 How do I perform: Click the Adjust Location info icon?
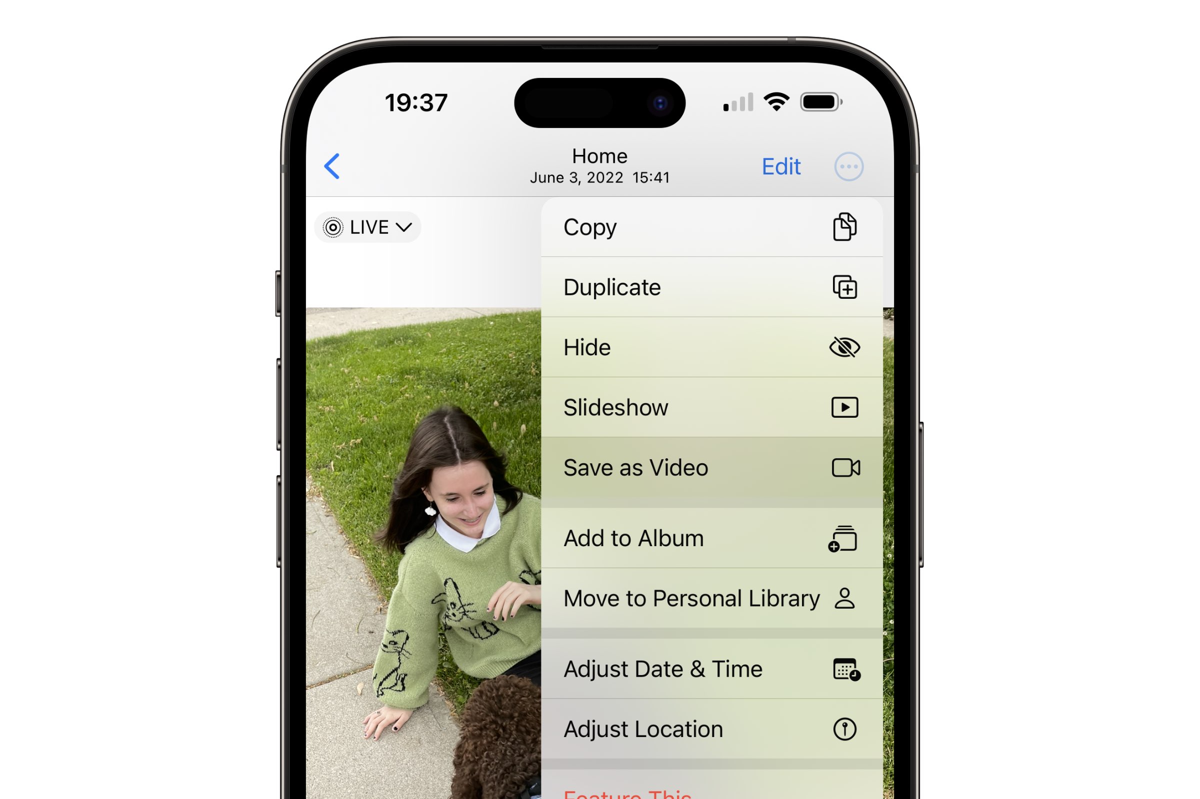coord(843,731)
